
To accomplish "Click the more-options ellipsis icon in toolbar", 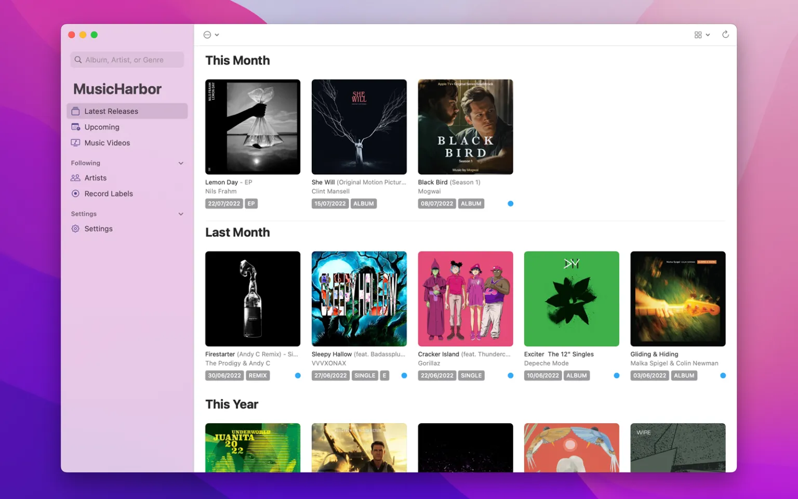I will 207,34.
